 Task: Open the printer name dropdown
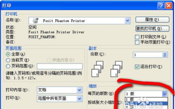(127, 21)
